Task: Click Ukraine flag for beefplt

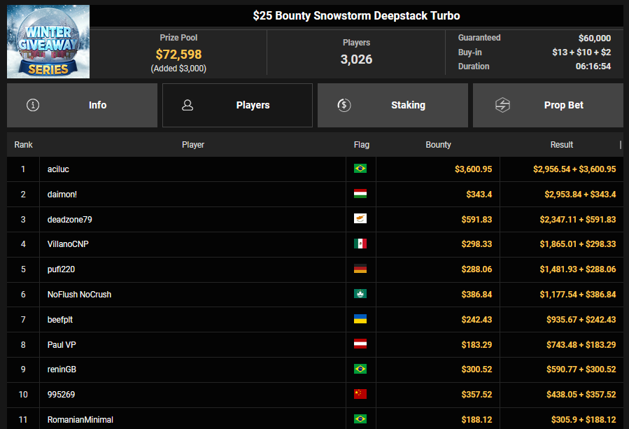Action: [x=360, y=320]
